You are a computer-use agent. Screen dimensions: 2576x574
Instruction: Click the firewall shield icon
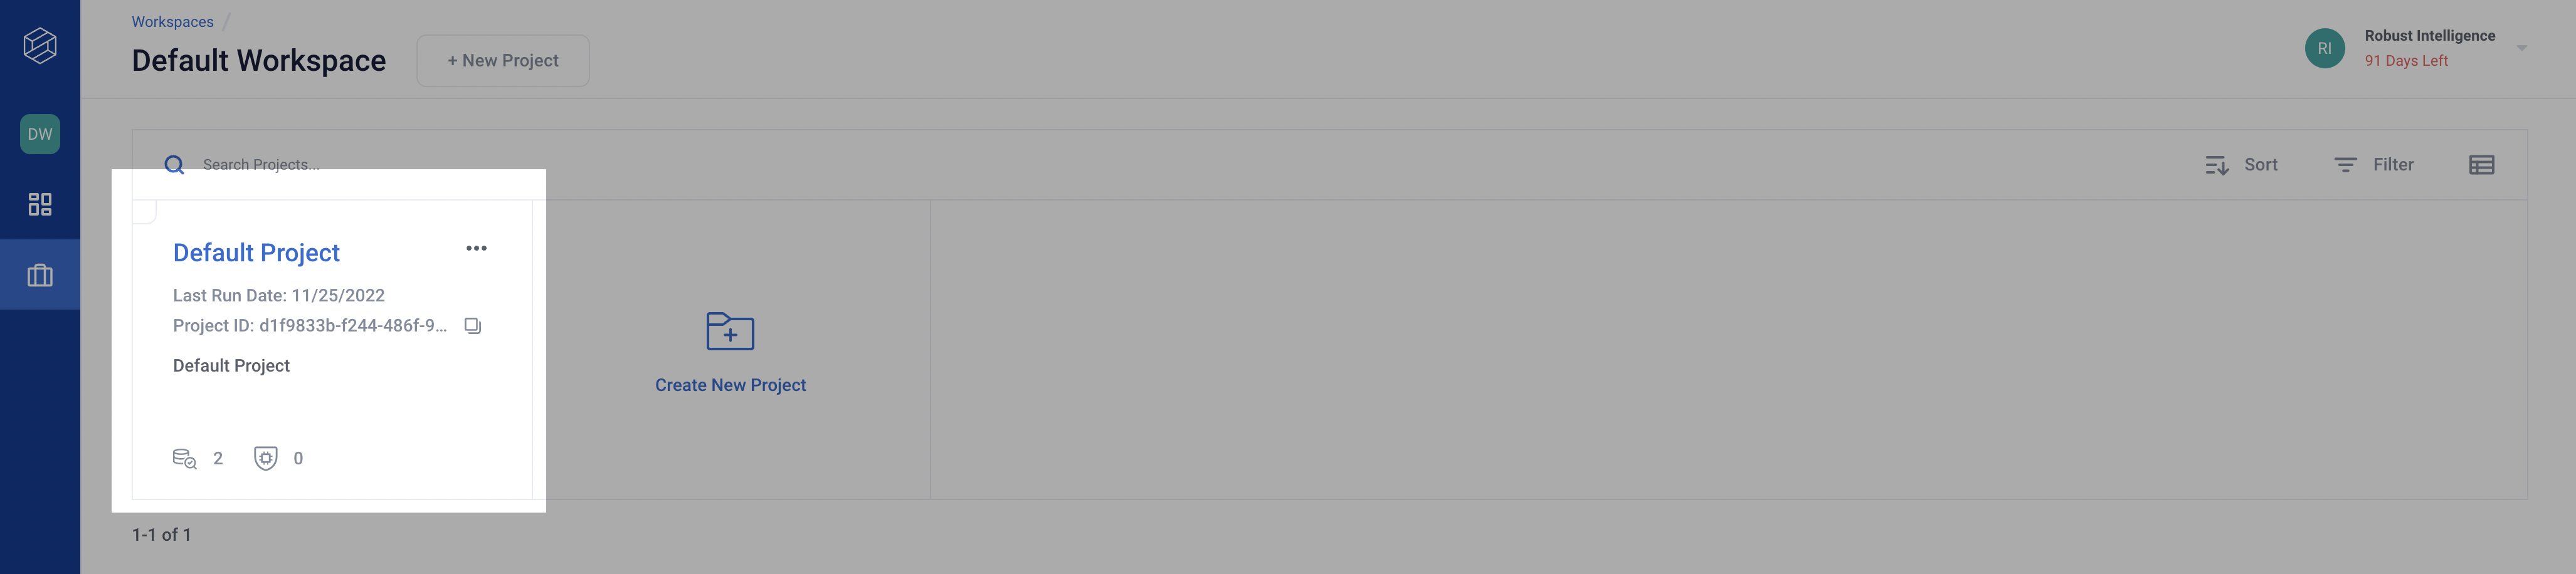pos(265,458)
